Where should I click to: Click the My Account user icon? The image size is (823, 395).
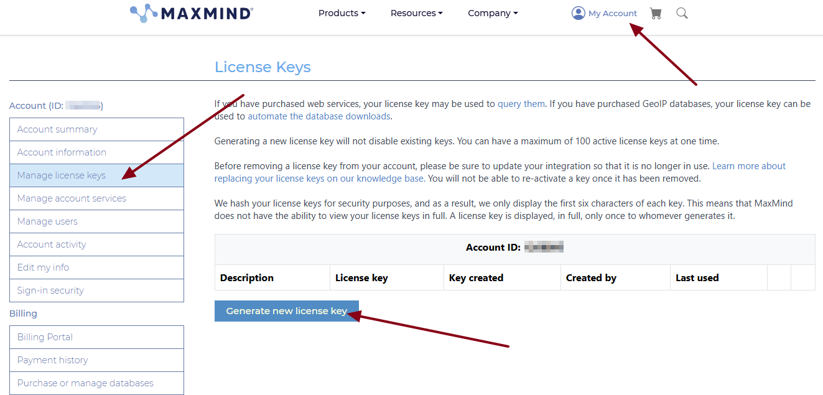click(x=579, y=13)
